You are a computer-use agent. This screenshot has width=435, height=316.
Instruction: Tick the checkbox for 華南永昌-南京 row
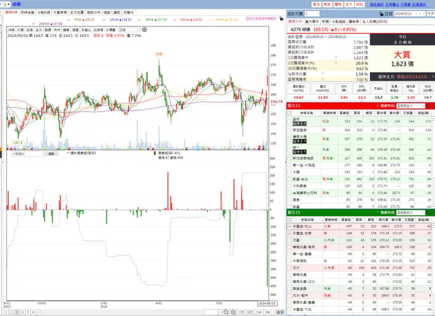pyautogui.click(x=289, y=247)
